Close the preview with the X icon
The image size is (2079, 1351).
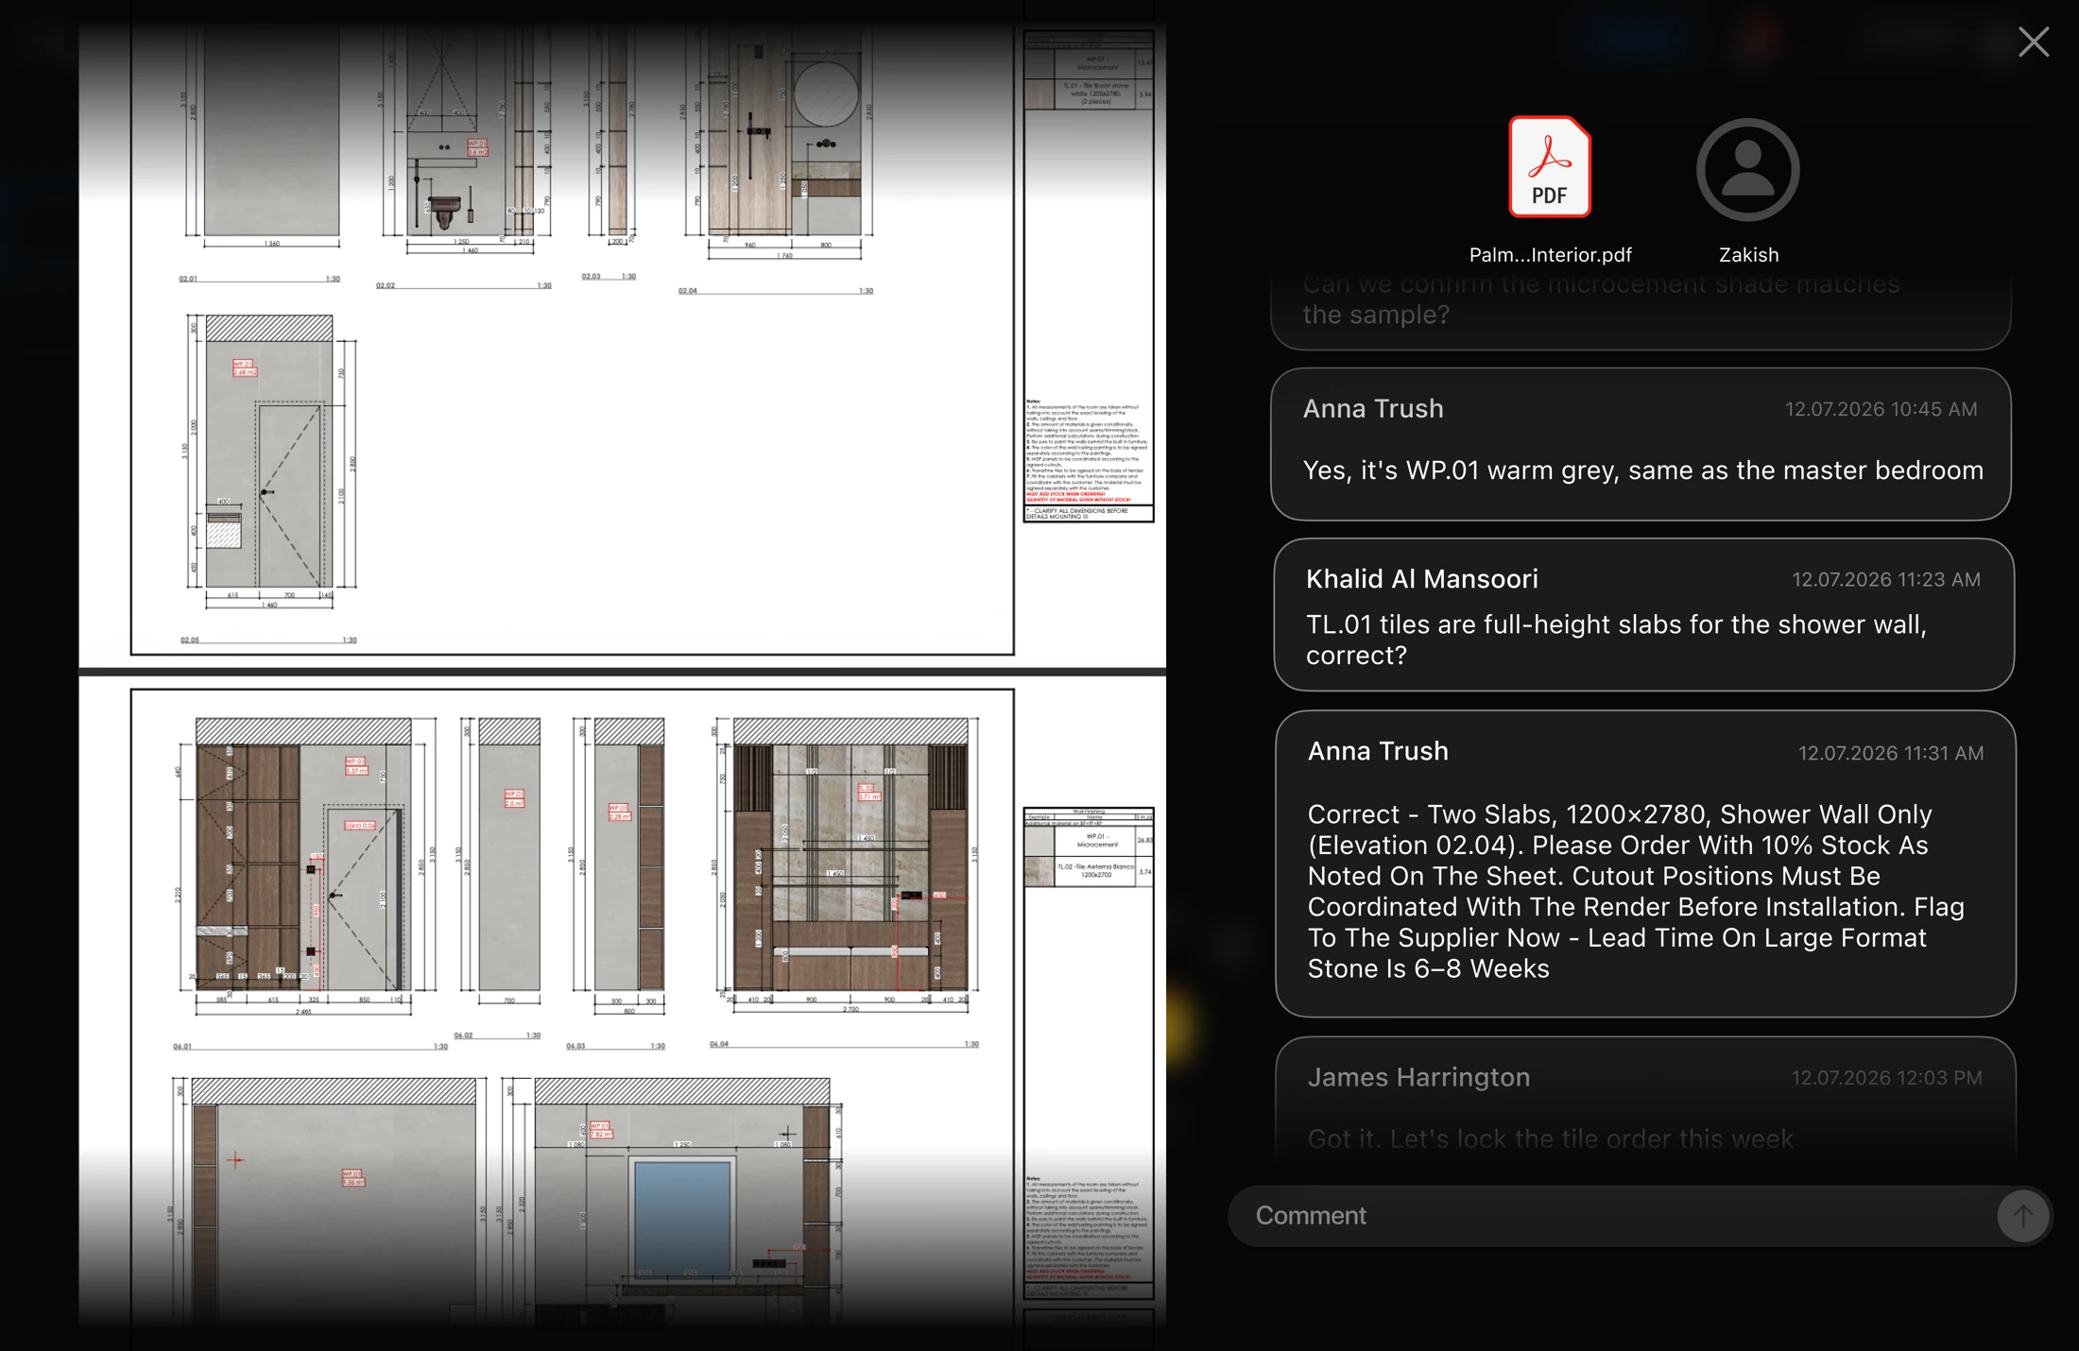click(2034, 42)
